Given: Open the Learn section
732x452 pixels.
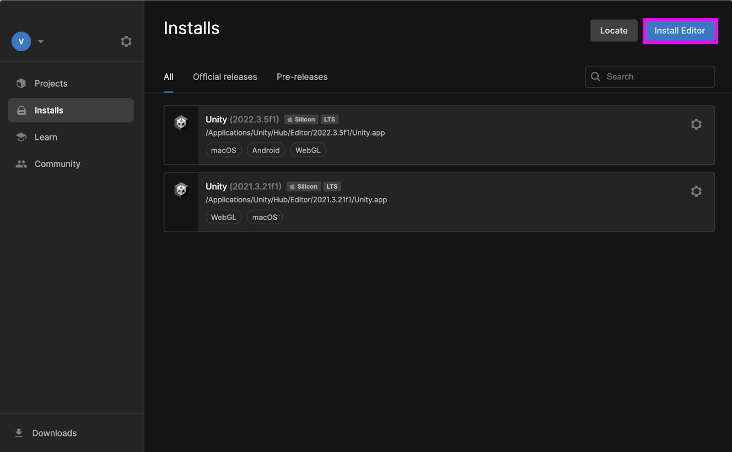Looking at the screenshot, I should tap(46, 137).
